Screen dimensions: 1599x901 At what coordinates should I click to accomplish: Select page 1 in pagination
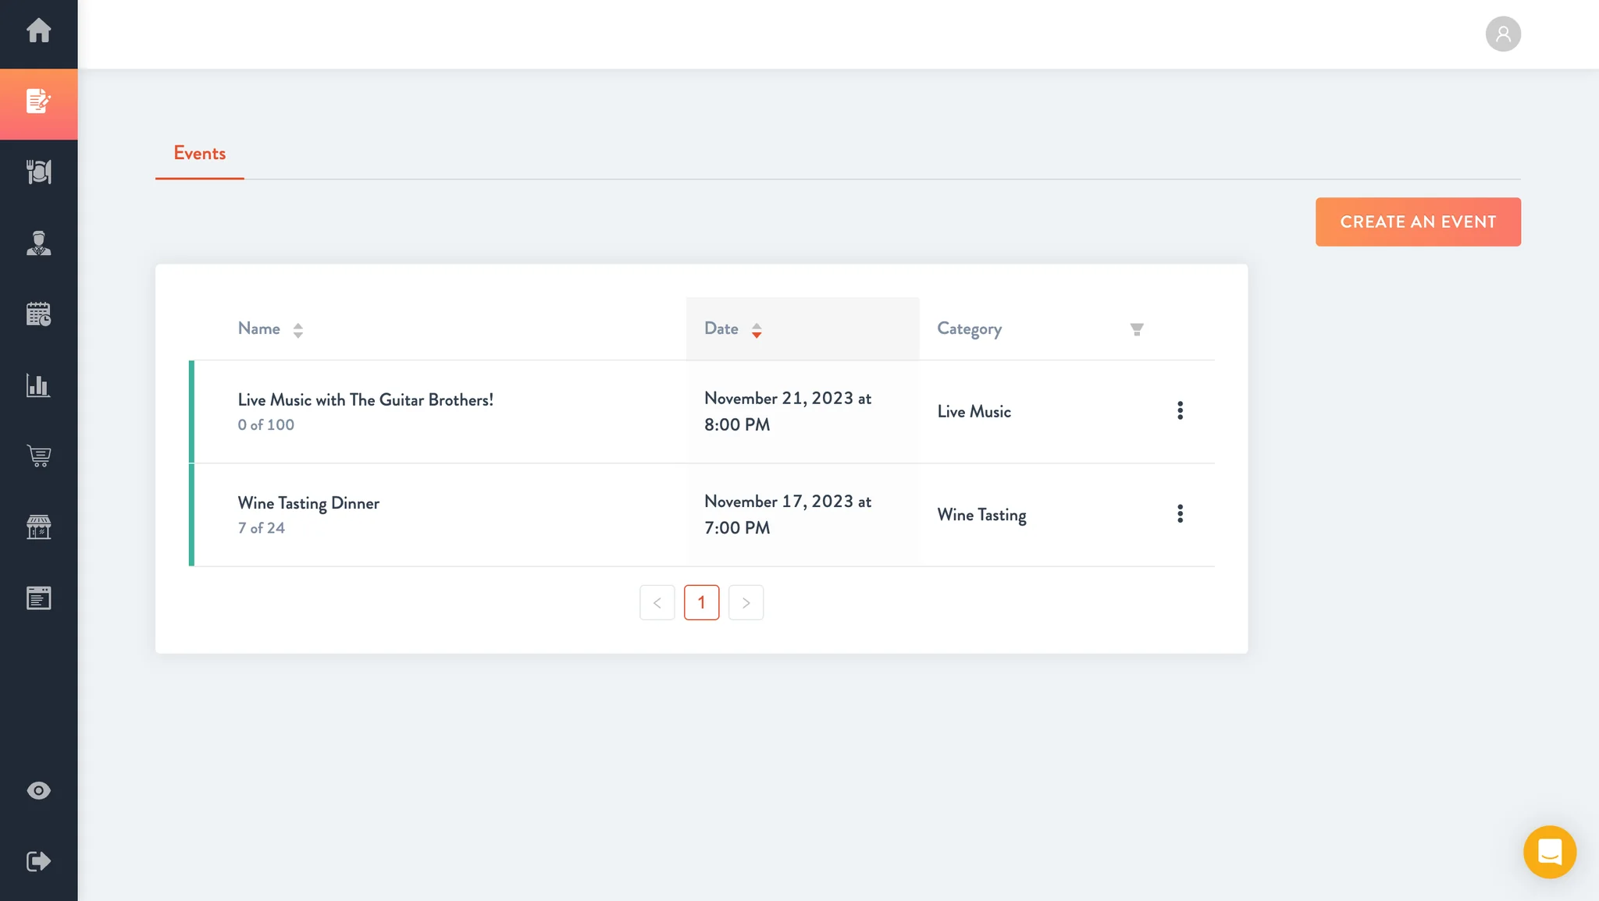[x=701, y=602]
